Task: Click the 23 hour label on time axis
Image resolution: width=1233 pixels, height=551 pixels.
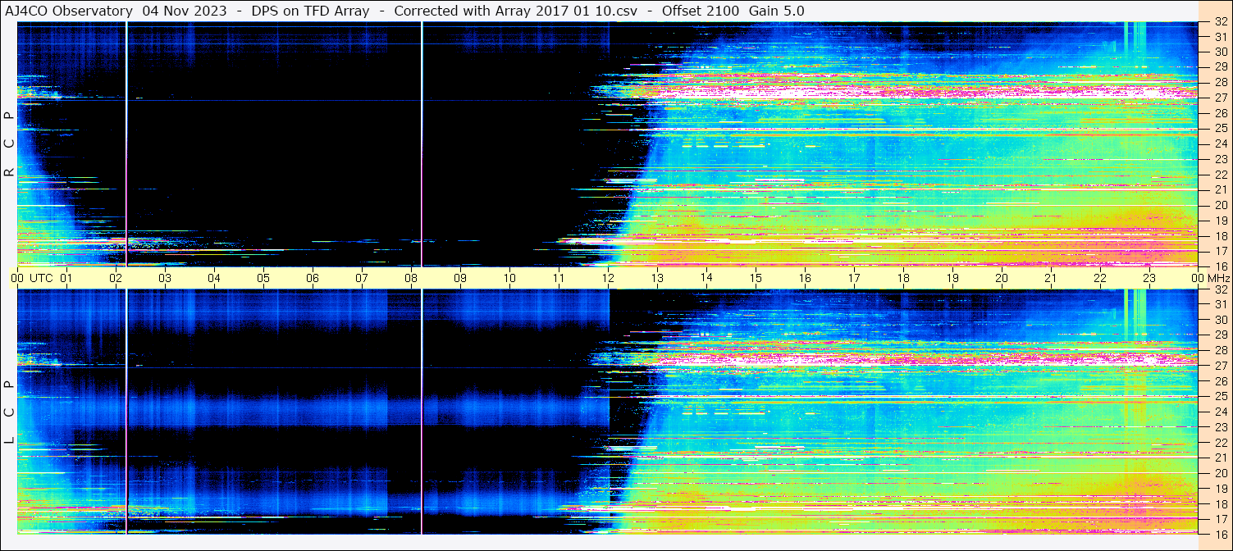Action: click(1149, 278)
